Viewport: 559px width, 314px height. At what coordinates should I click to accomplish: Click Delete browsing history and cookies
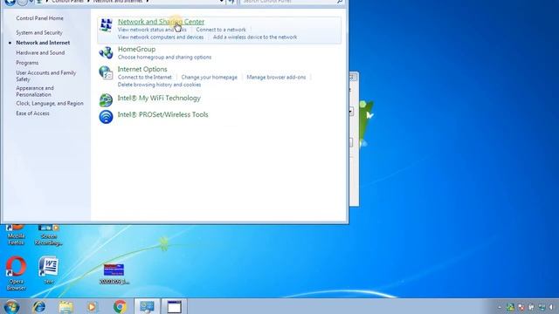coord(159,85)
